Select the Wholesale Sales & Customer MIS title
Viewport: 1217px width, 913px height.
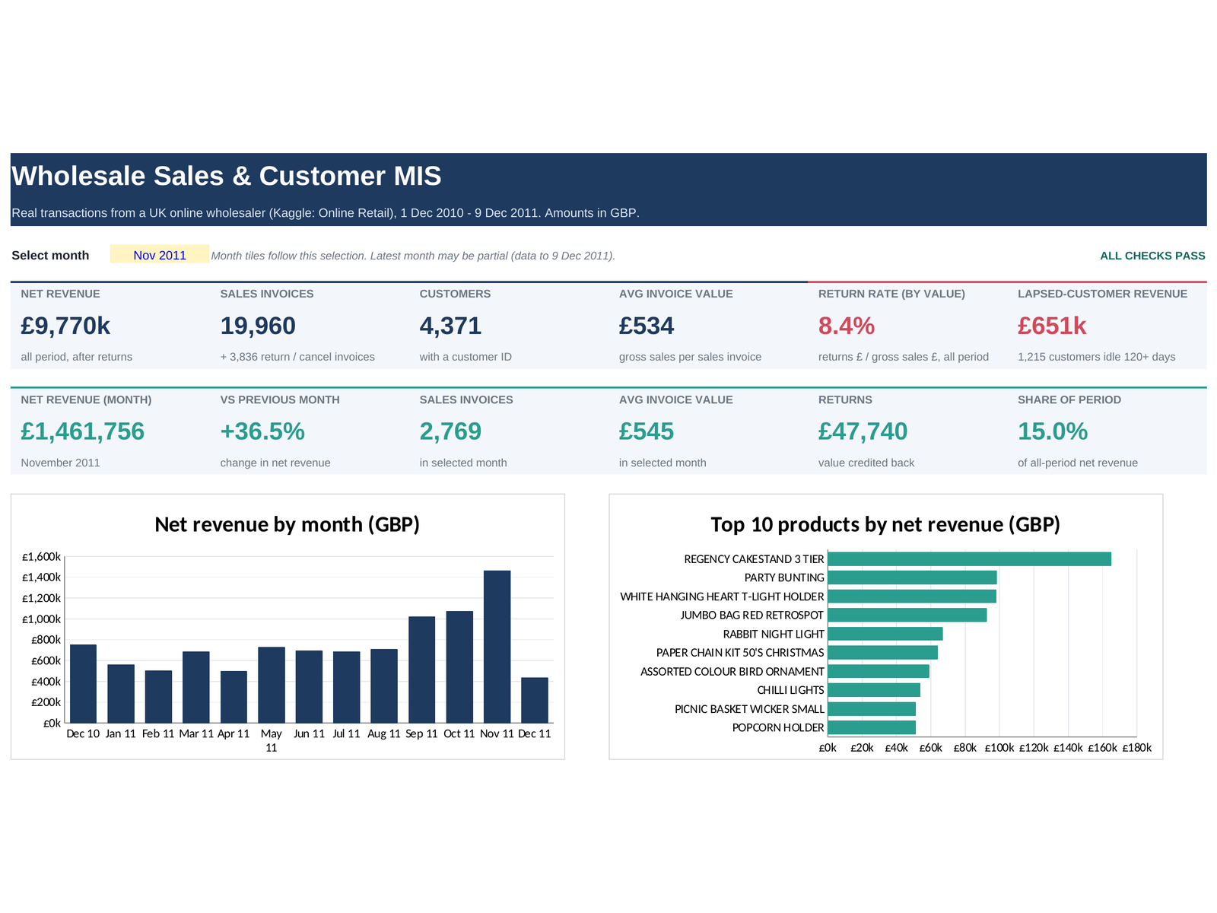(x=226, y=176)
